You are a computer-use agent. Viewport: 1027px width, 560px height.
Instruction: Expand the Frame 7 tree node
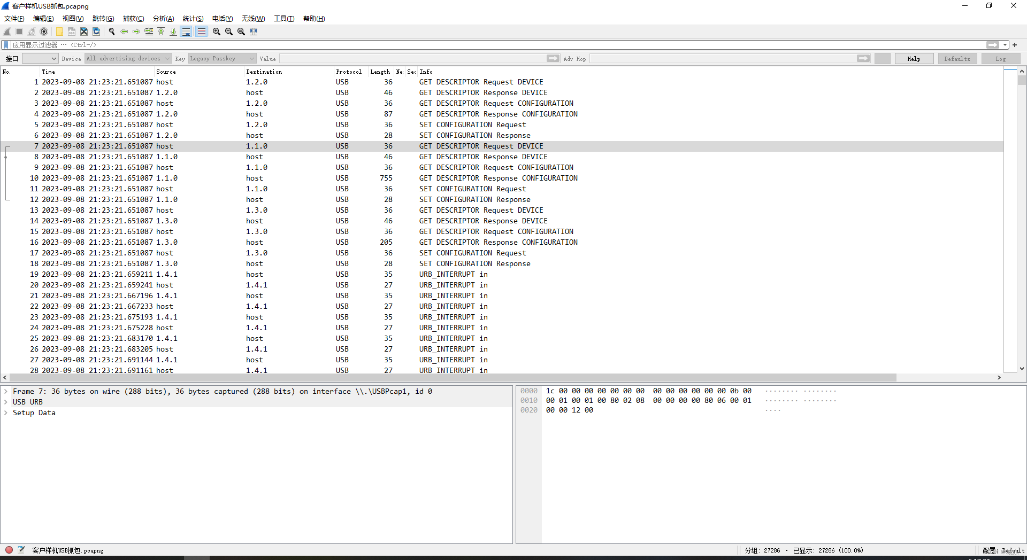[x=6, y=392]
